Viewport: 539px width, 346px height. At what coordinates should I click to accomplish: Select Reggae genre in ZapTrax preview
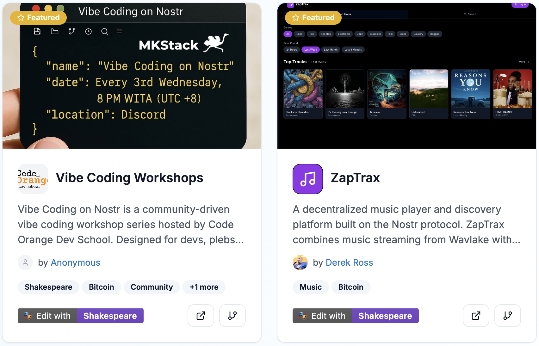435,34
